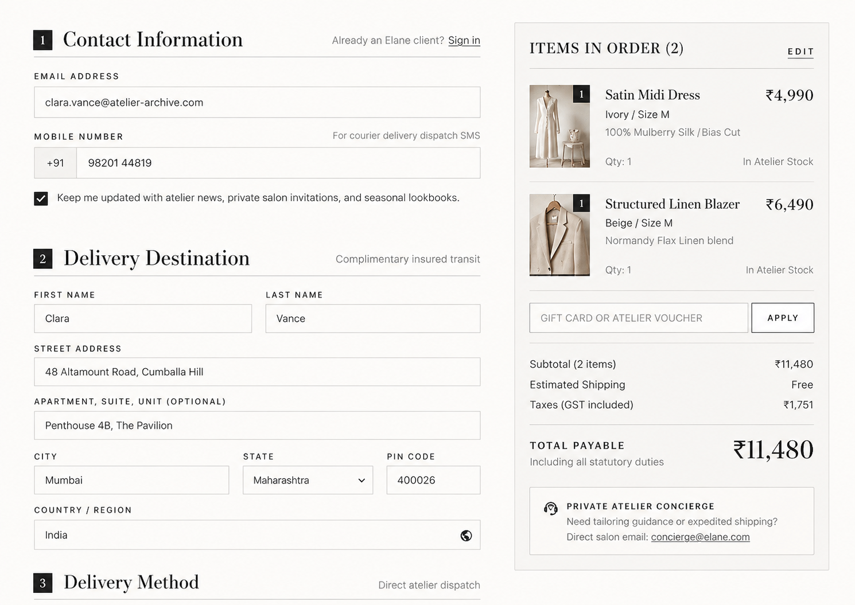Edit the apartment, suite, unit field
This screenshot has width=855, height=605.
[257, 426]
